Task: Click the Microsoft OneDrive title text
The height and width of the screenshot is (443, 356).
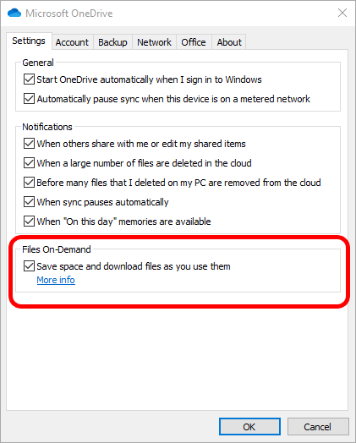Action: click(x=69, y=14)
